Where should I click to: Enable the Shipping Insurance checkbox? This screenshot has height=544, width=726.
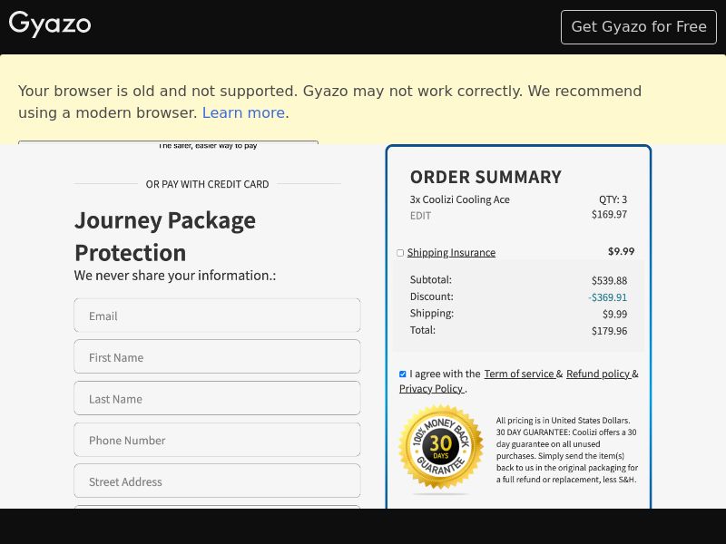coord(400,253)
